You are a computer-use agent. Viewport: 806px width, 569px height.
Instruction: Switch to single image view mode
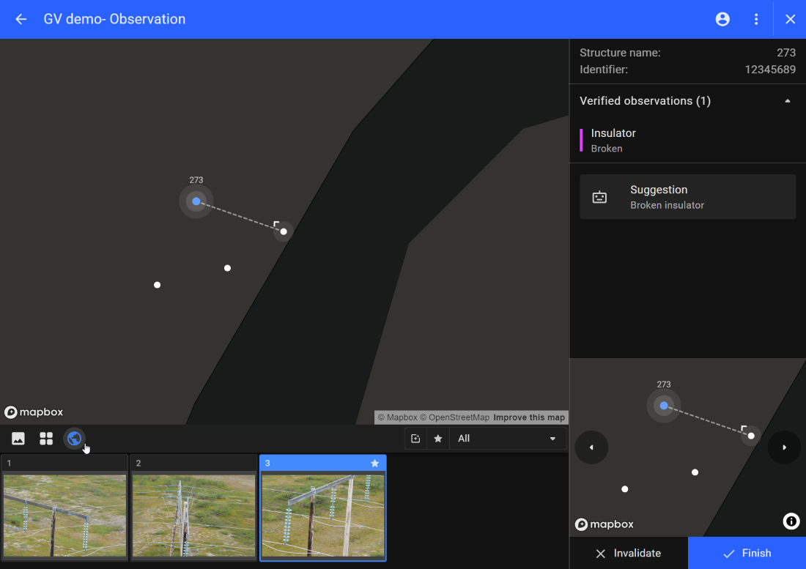pyautogui.click(x=18, y=438)
